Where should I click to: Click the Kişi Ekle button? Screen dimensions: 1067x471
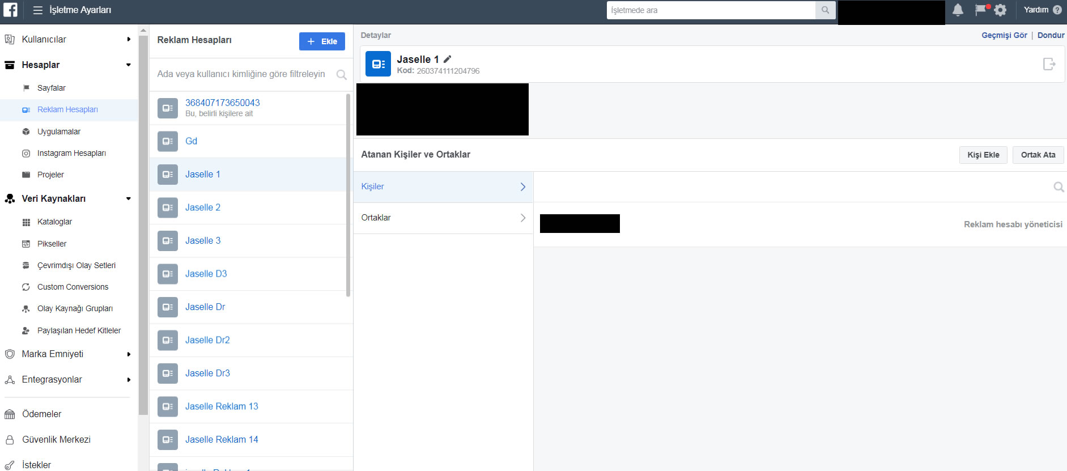tap(983, 155)
